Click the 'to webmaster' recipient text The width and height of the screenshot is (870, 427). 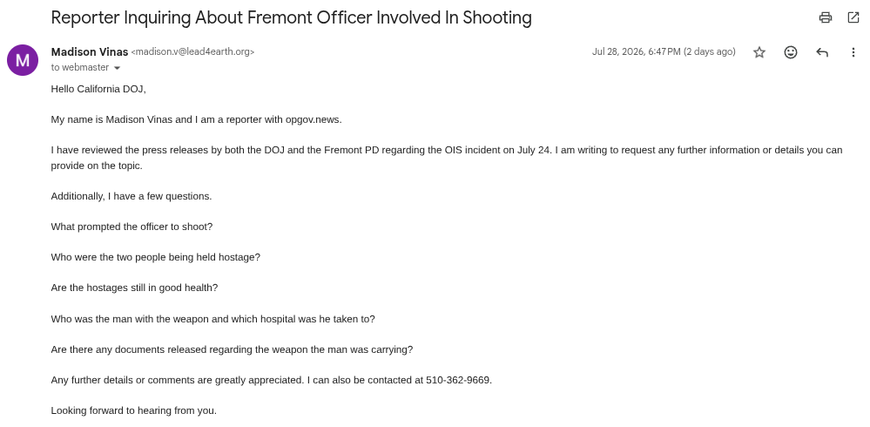click(80, 67)
